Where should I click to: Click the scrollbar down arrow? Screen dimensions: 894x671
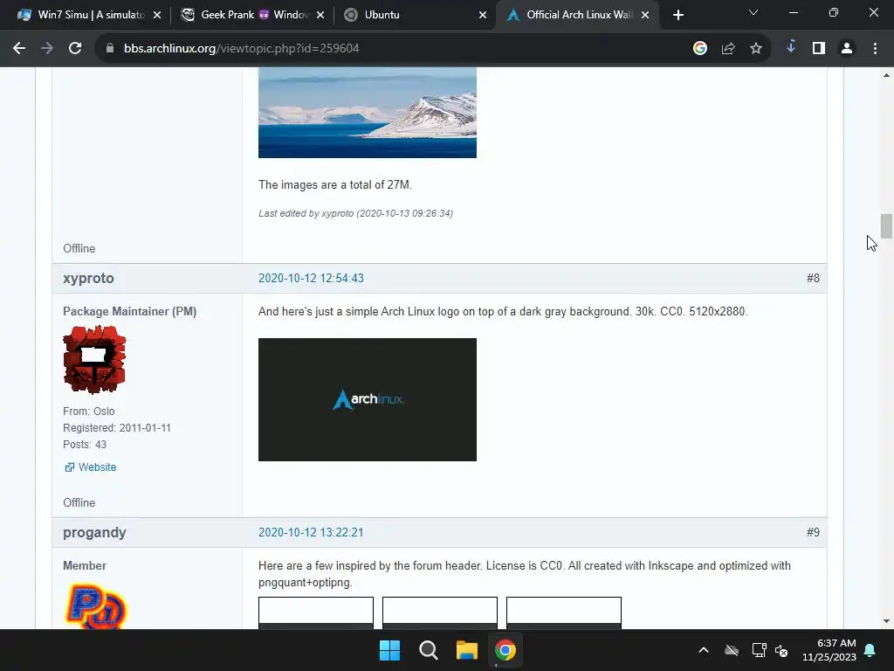[886, 621]
